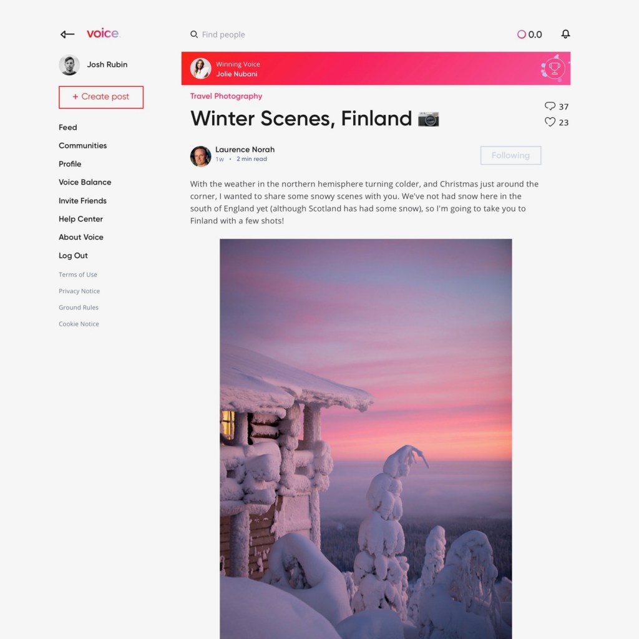Image resolution: width=639 pixels, height=639 pixels.
Task: Open comments via the speech bubble icon
Action: click(x=550, y=106)
